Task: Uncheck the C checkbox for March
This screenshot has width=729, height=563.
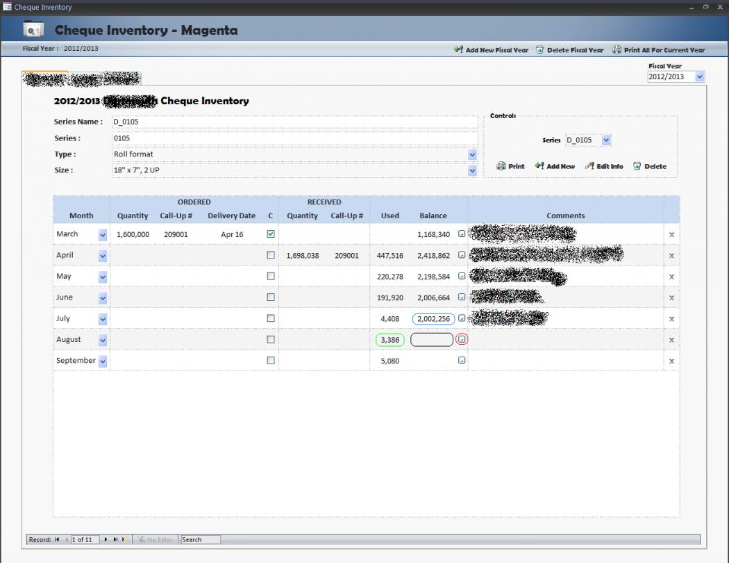Action: click(x=271, y=234)
